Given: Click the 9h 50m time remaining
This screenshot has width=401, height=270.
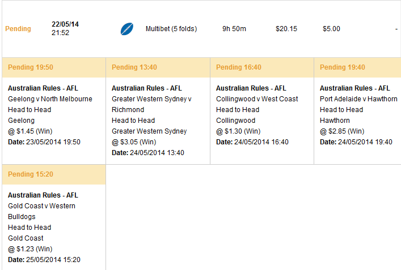Looking at the screenshot, I should (x=234, y=28).
